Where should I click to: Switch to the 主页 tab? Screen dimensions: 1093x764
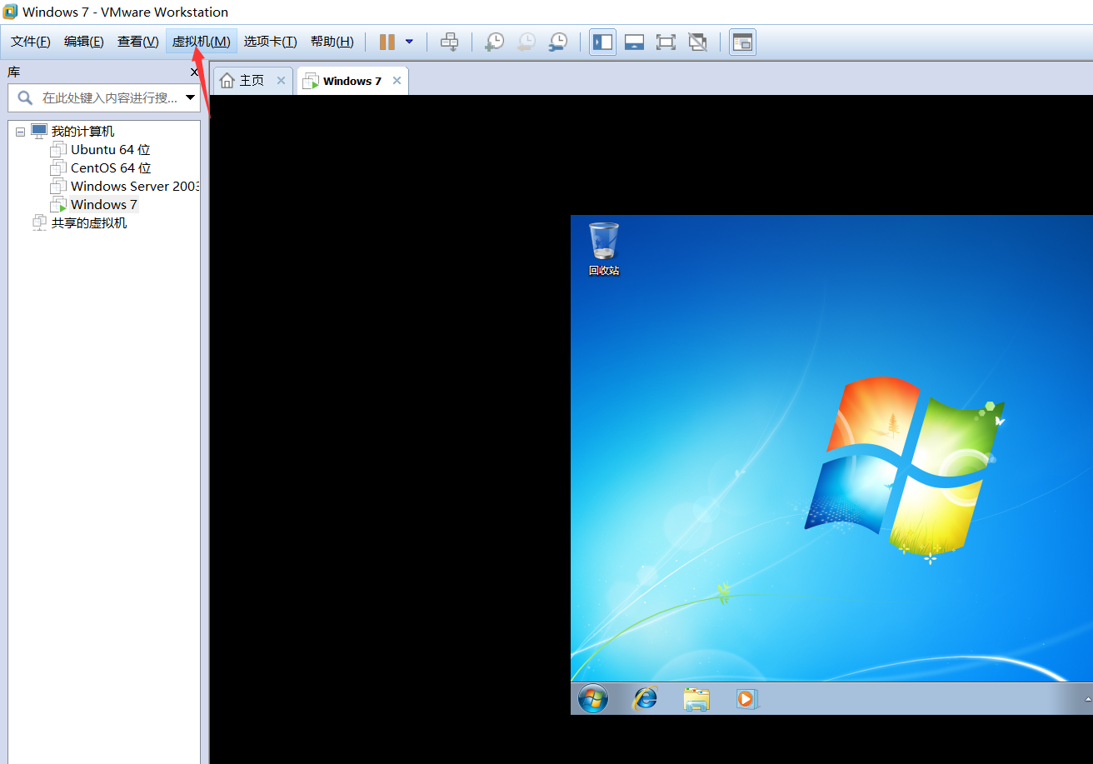point(252,81)
